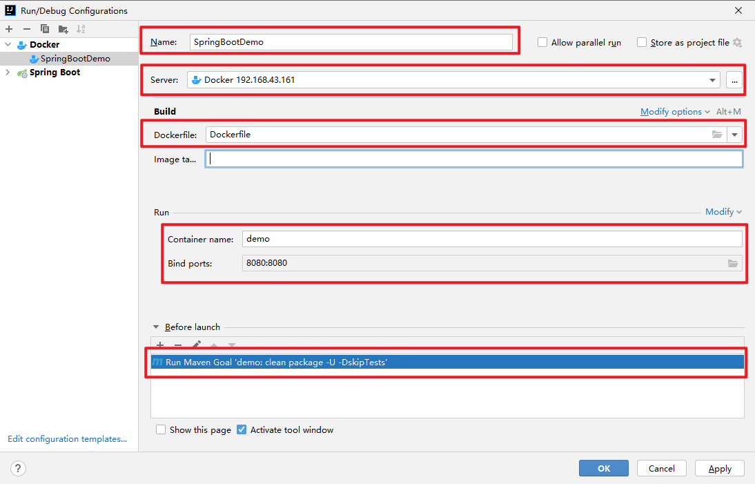Open the help question mark button

pyautogui.click(x=18, y=468)
